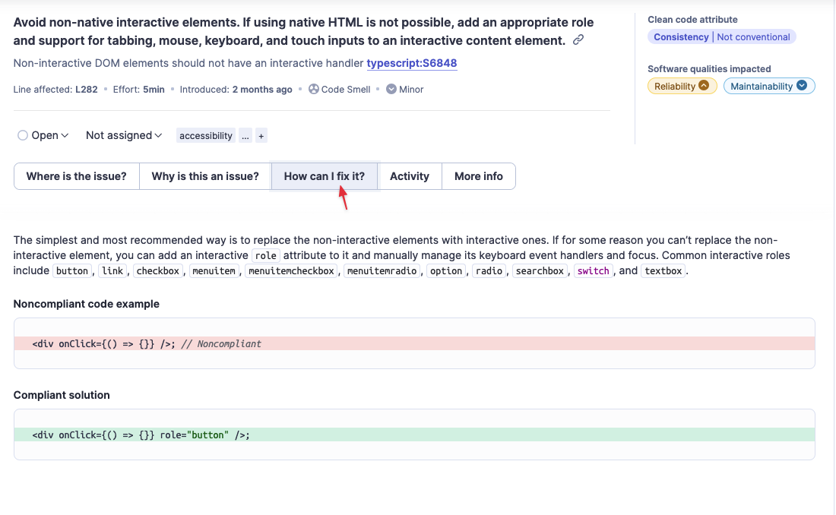836x515 pixels.
Task: Show more tags via the ellipsis button
Action: [245, 136]
